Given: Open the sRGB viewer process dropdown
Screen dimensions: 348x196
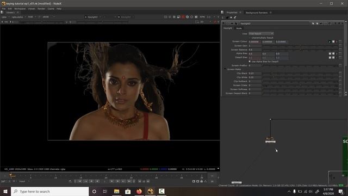Looking at the screenshot, I should tap(48, 17).
